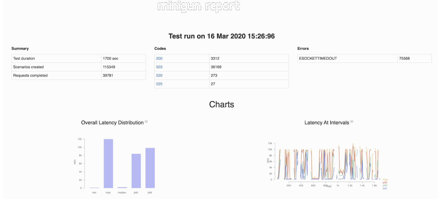Click the p95 bar in latency distribution chart
This screenshot has width=441, height=206.
[136, 171]
